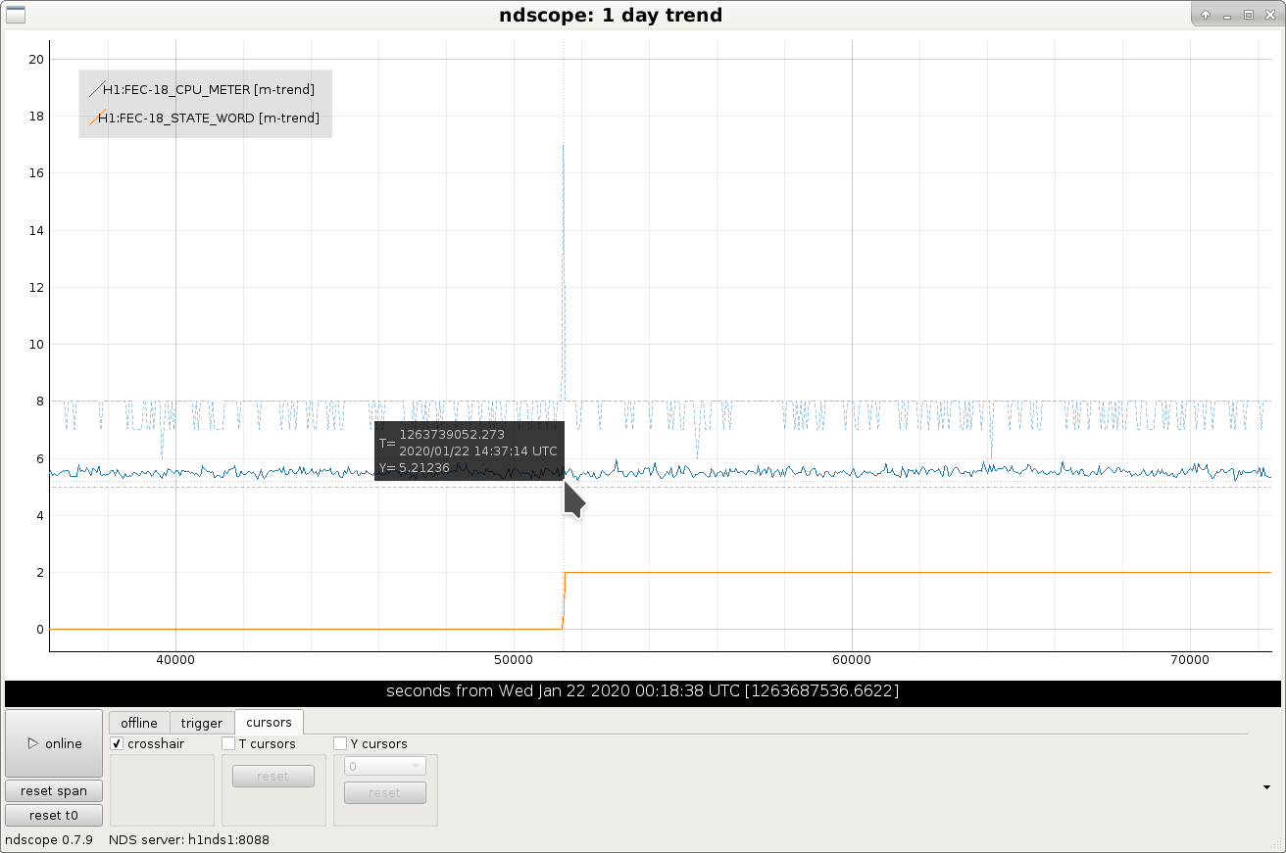Image resolution: width=1286 pixels, height=853 pixels.
Task: Minimize the ndscope window
Action: tap(1227, 15)
